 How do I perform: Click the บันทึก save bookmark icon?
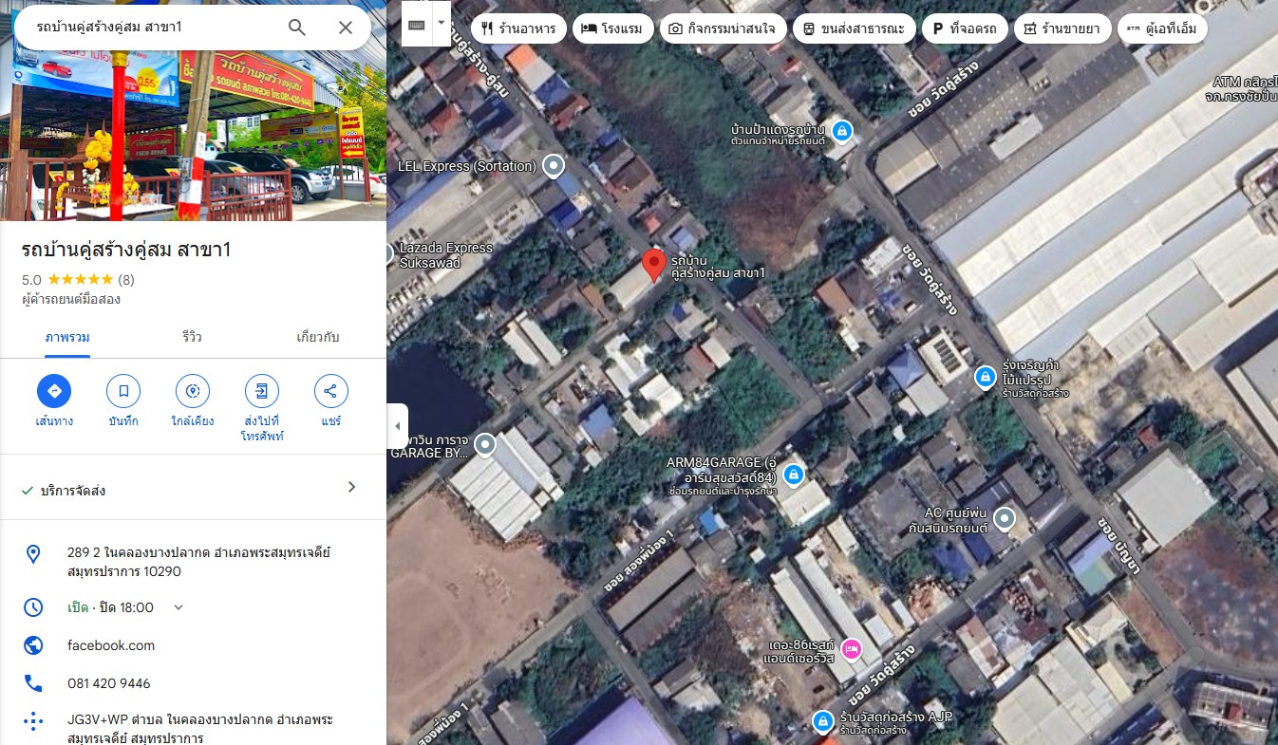click(123, 391)
